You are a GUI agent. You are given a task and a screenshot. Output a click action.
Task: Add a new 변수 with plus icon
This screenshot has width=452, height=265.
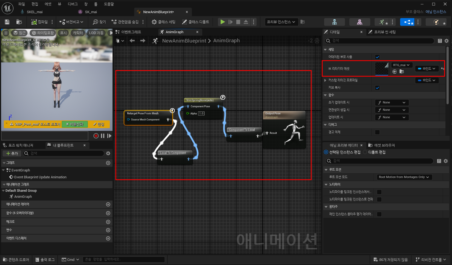pyautogui.click(x=108, y=230)
